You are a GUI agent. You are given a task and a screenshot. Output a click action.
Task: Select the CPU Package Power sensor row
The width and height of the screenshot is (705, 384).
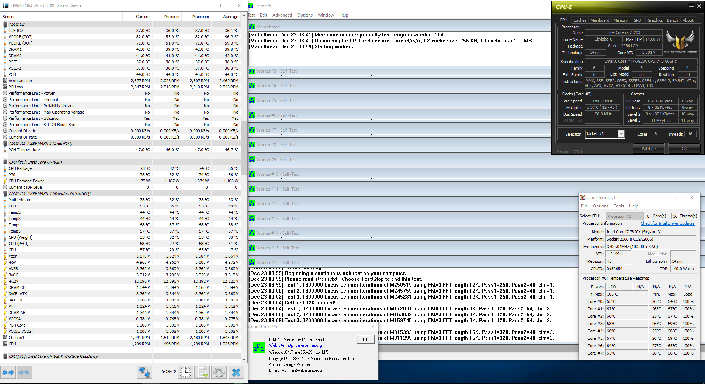pyautogui.click(x=121, y=181)
